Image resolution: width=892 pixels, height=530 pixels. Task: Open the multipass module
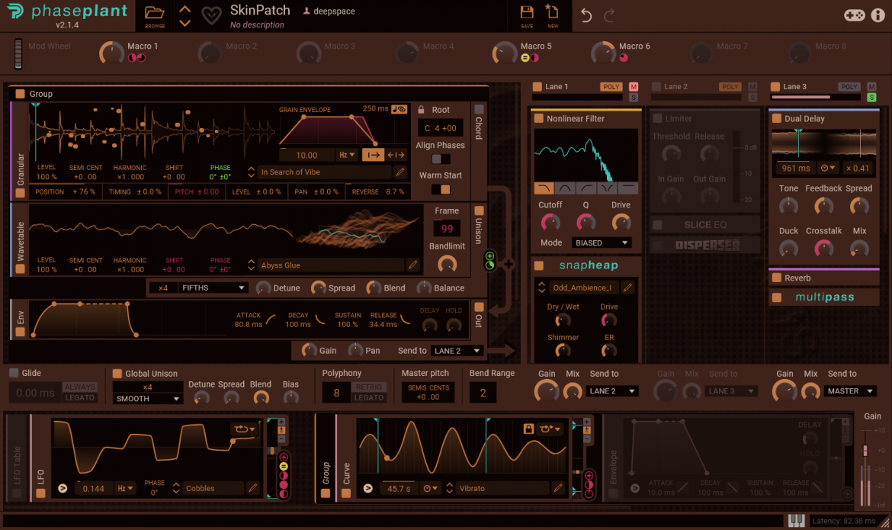[824, 297]
